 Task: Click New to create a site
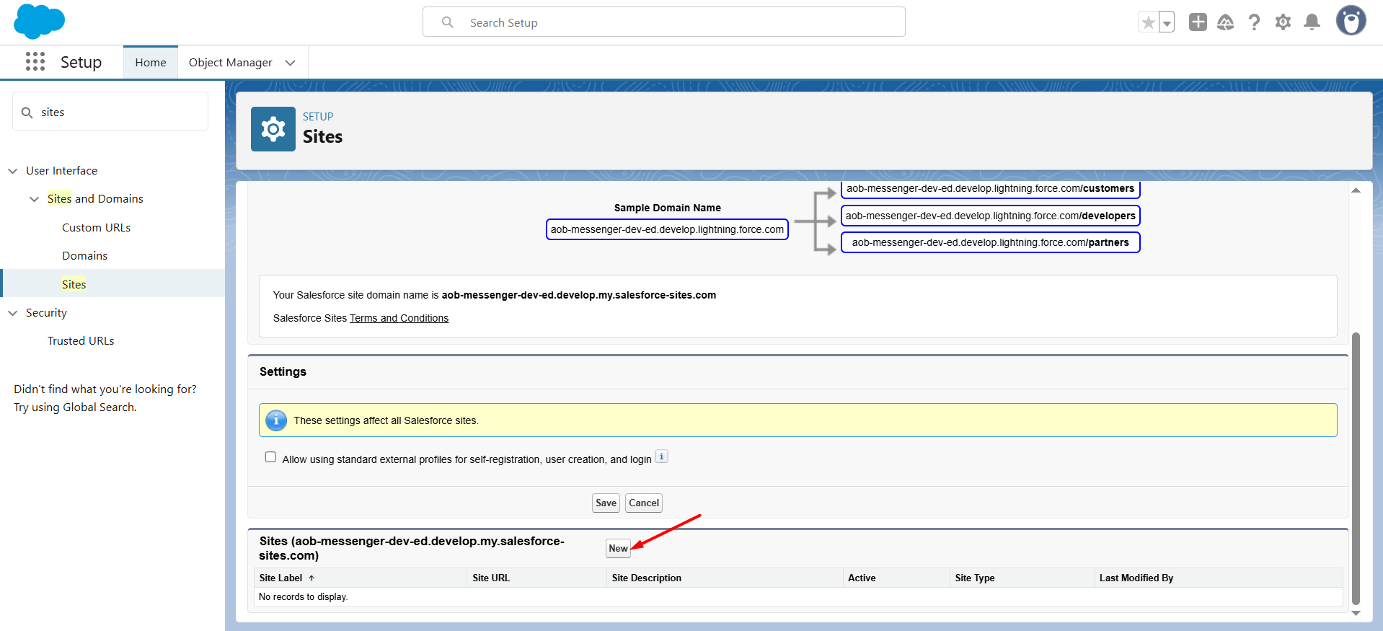tap(618, 548)
